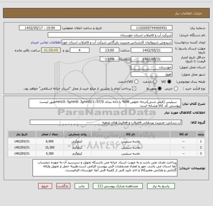The height and width of the screenshot is (206, 213).
Task: Click date 1402/05/31 in row 3
Action: (x=22, y=153)
